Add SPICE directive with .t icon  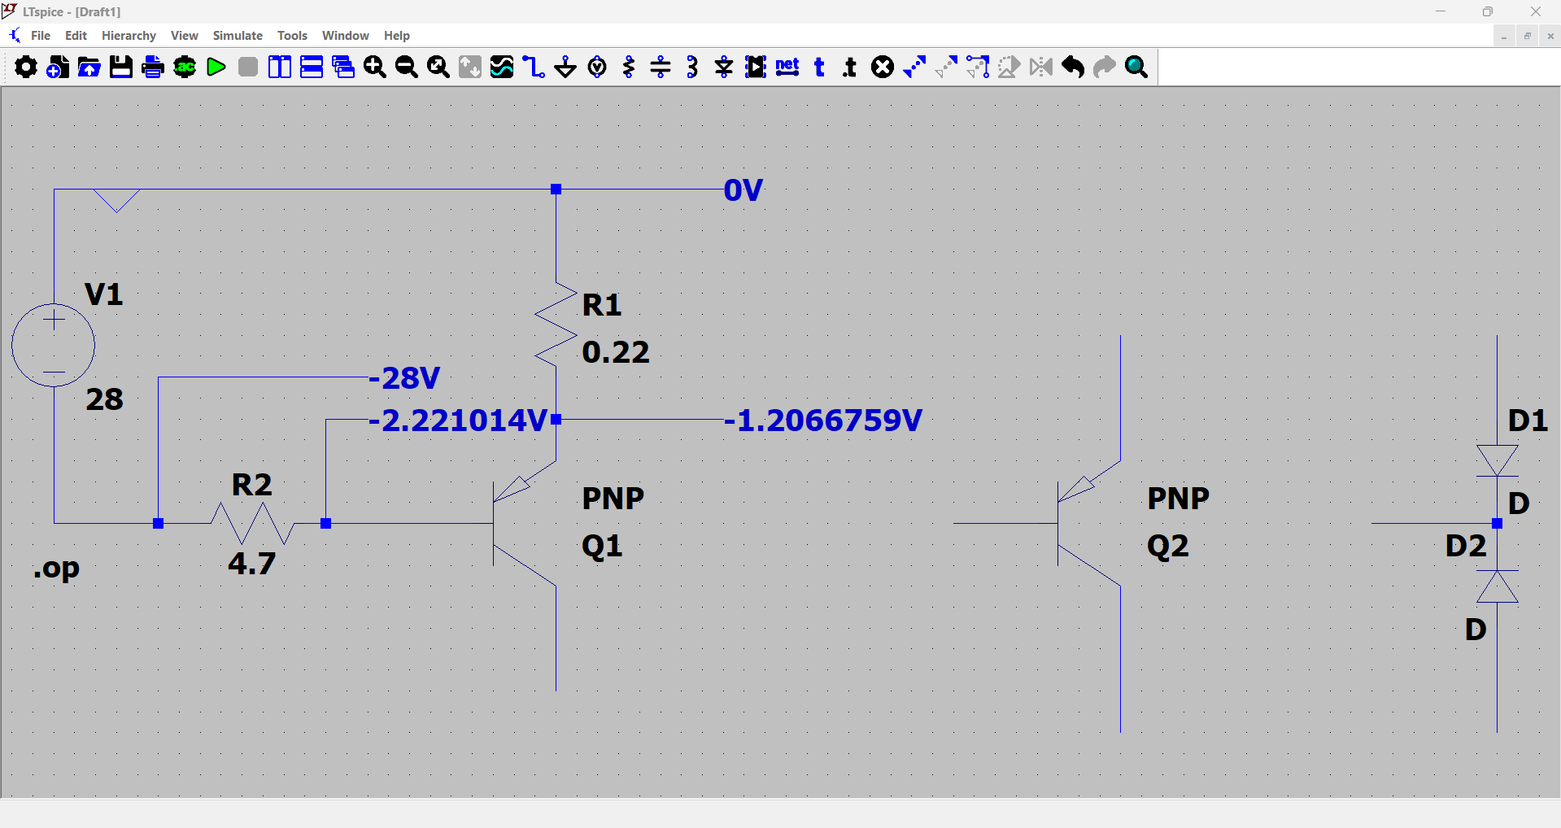851,67
